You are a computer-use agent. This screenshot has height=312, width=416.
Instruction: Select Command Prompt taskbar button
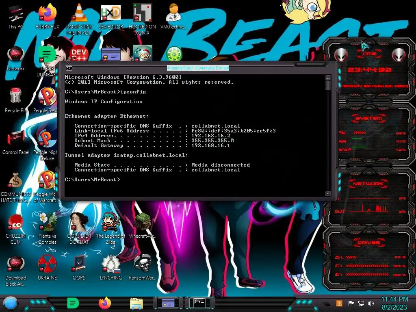[x=200, y=303]
